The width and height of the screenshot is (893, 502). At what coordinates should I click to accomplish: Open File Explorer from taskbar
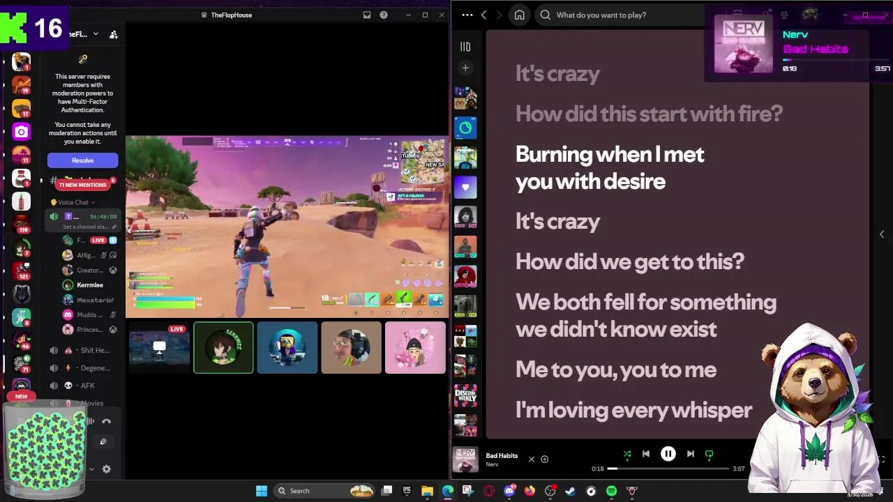[x=427, y=491]
